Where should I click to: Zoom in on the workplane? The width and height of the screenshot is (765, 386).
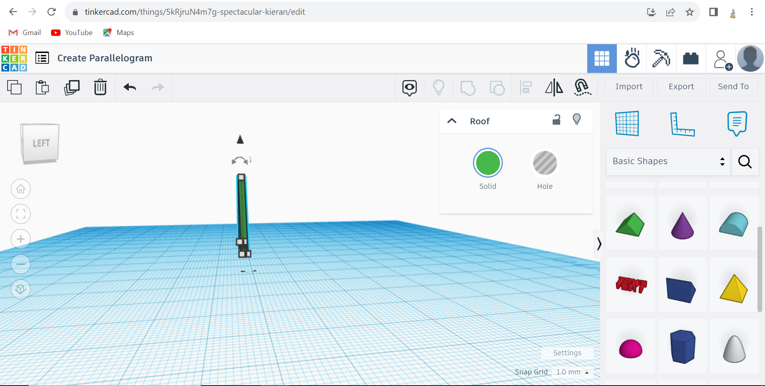21,239
